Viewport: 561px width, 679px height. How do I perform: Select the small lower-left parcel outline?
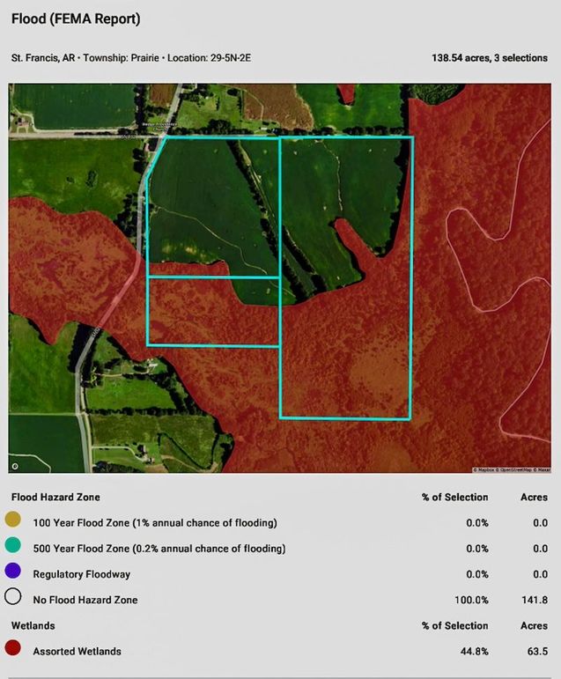pyautogui.click(x=212, y=311)
